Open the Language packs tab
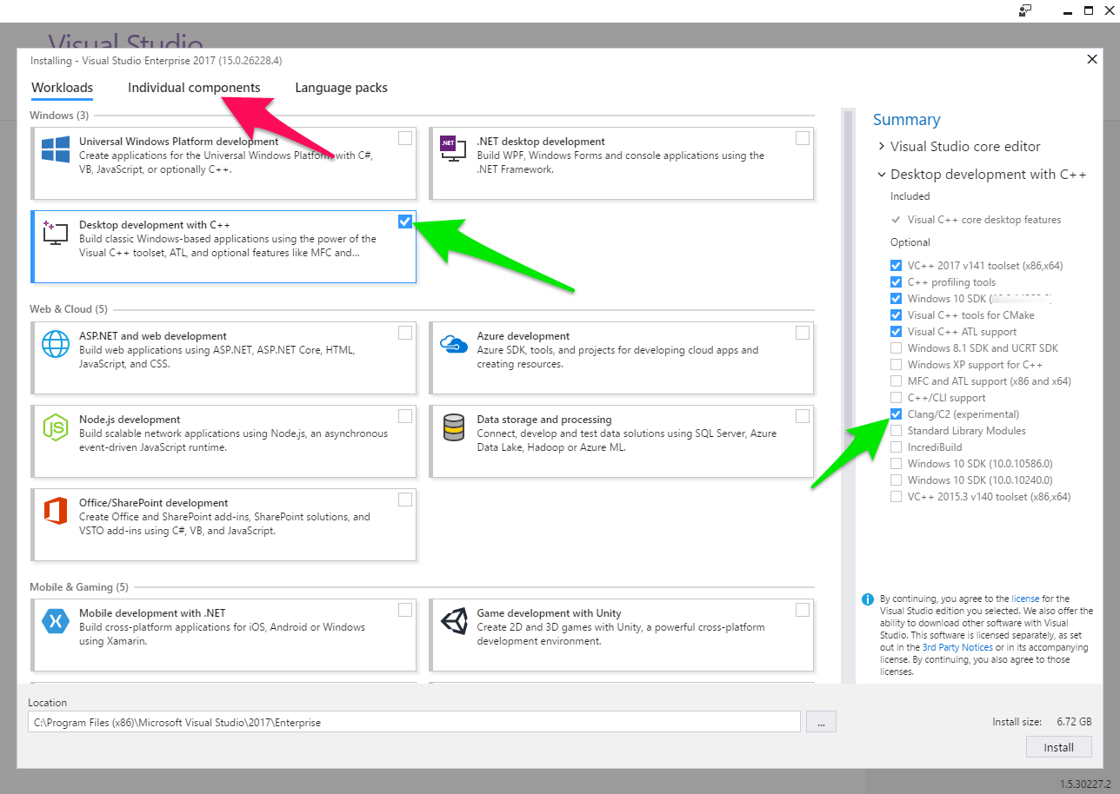The width and height of the screenshot is (1120, 794). pos(341,88)
